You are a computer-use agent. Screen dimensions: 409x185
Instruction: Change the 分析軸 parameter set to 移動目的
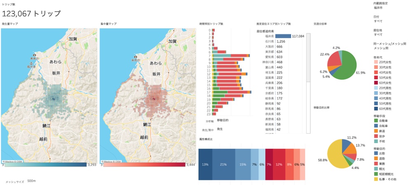pos(223,121)
